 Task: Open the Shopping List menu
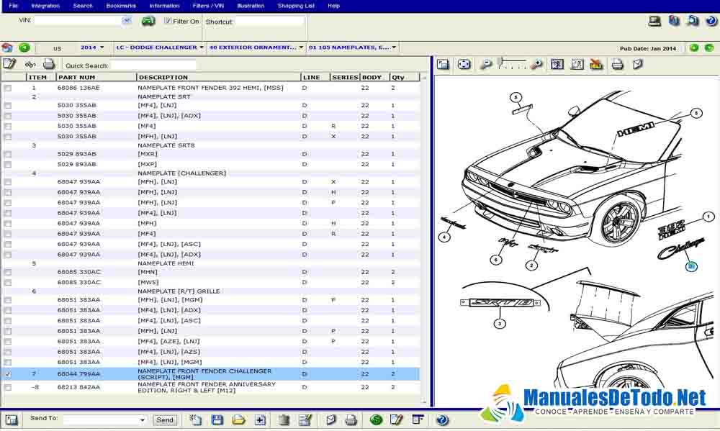(x=296, y=6)
